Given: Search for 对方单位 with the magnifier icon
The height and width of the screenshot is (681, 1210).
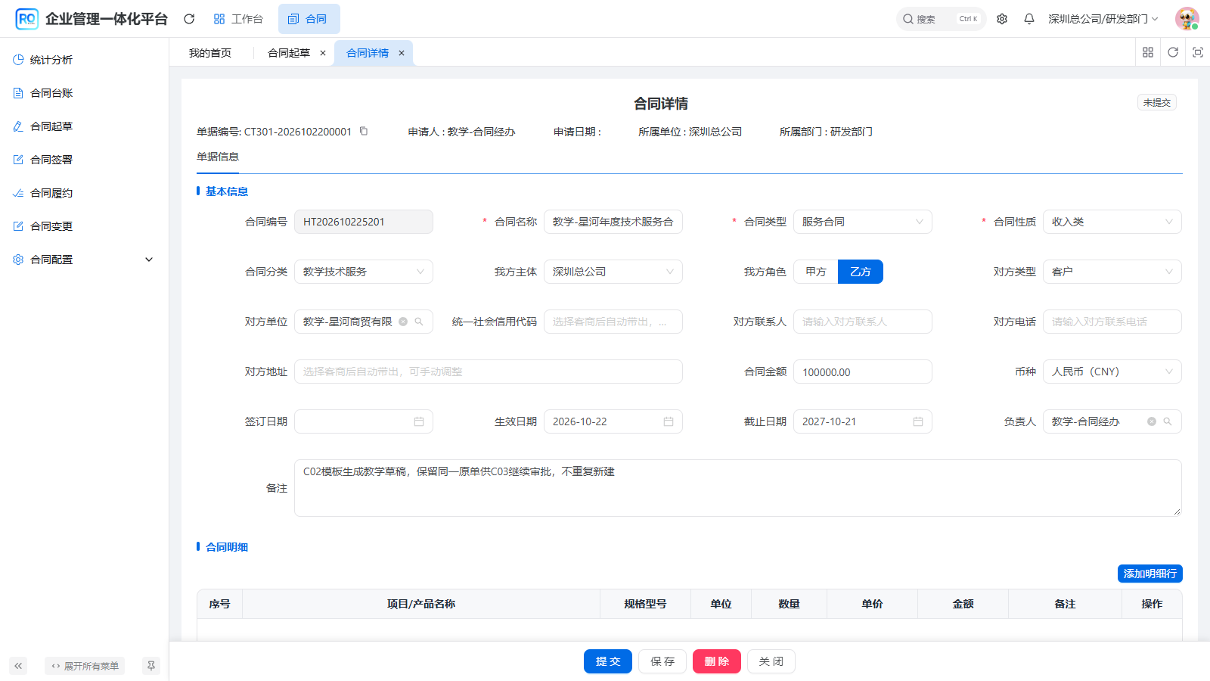Looking at the screenshot, I should click(x=419, y=322).
